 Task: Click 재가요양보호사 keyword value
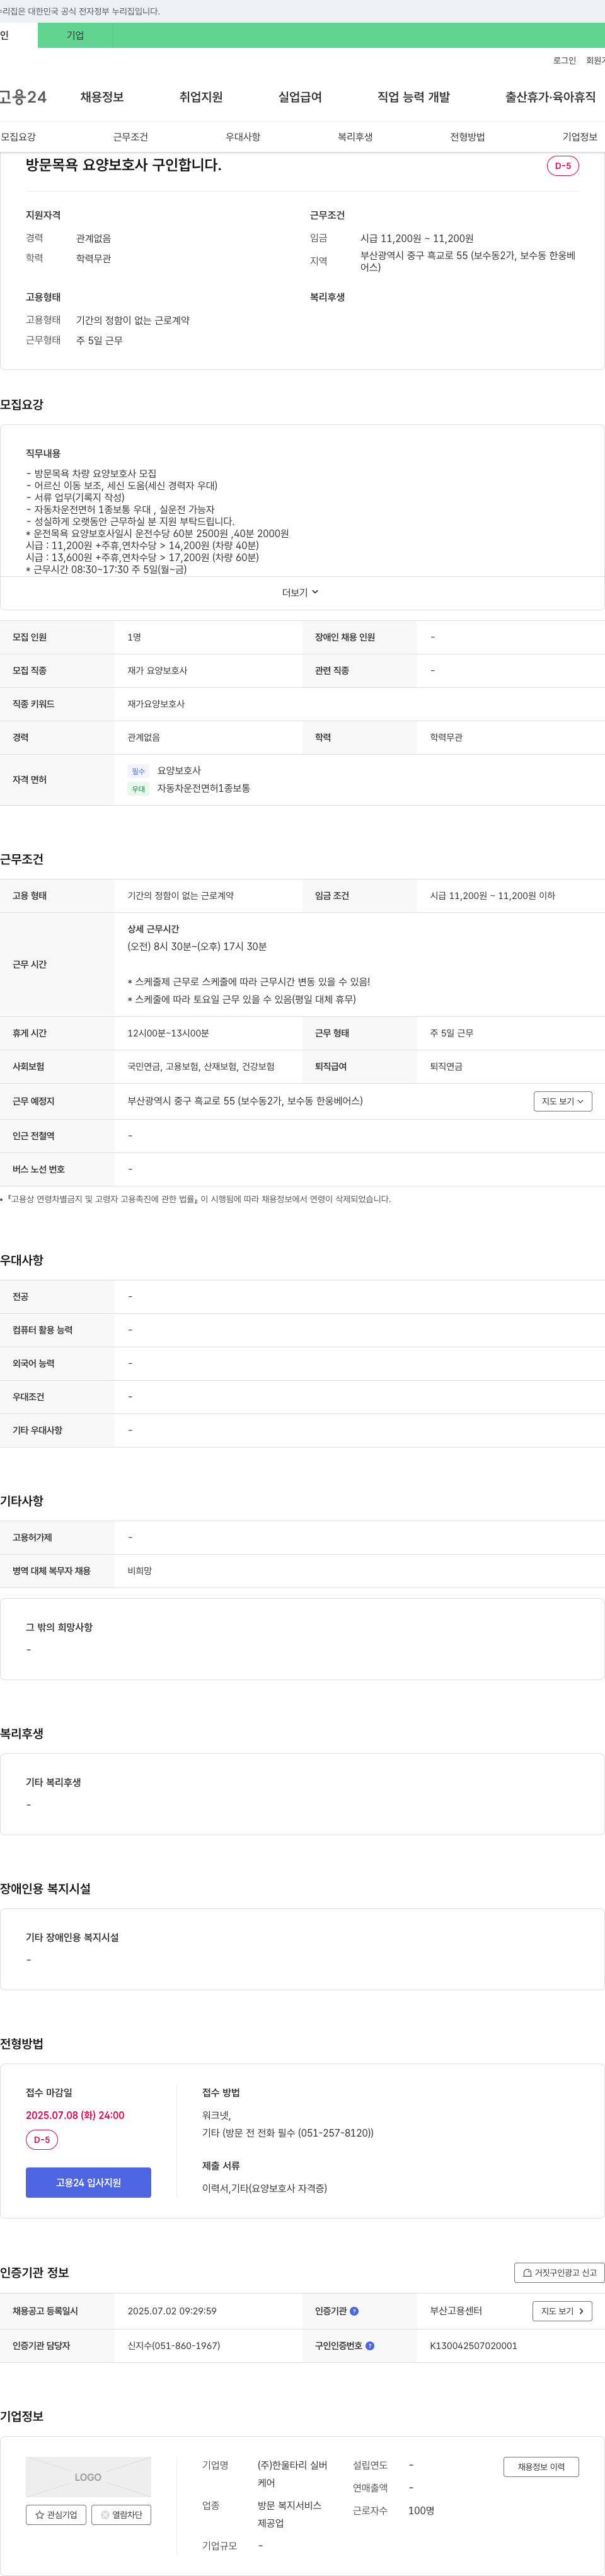156,704
